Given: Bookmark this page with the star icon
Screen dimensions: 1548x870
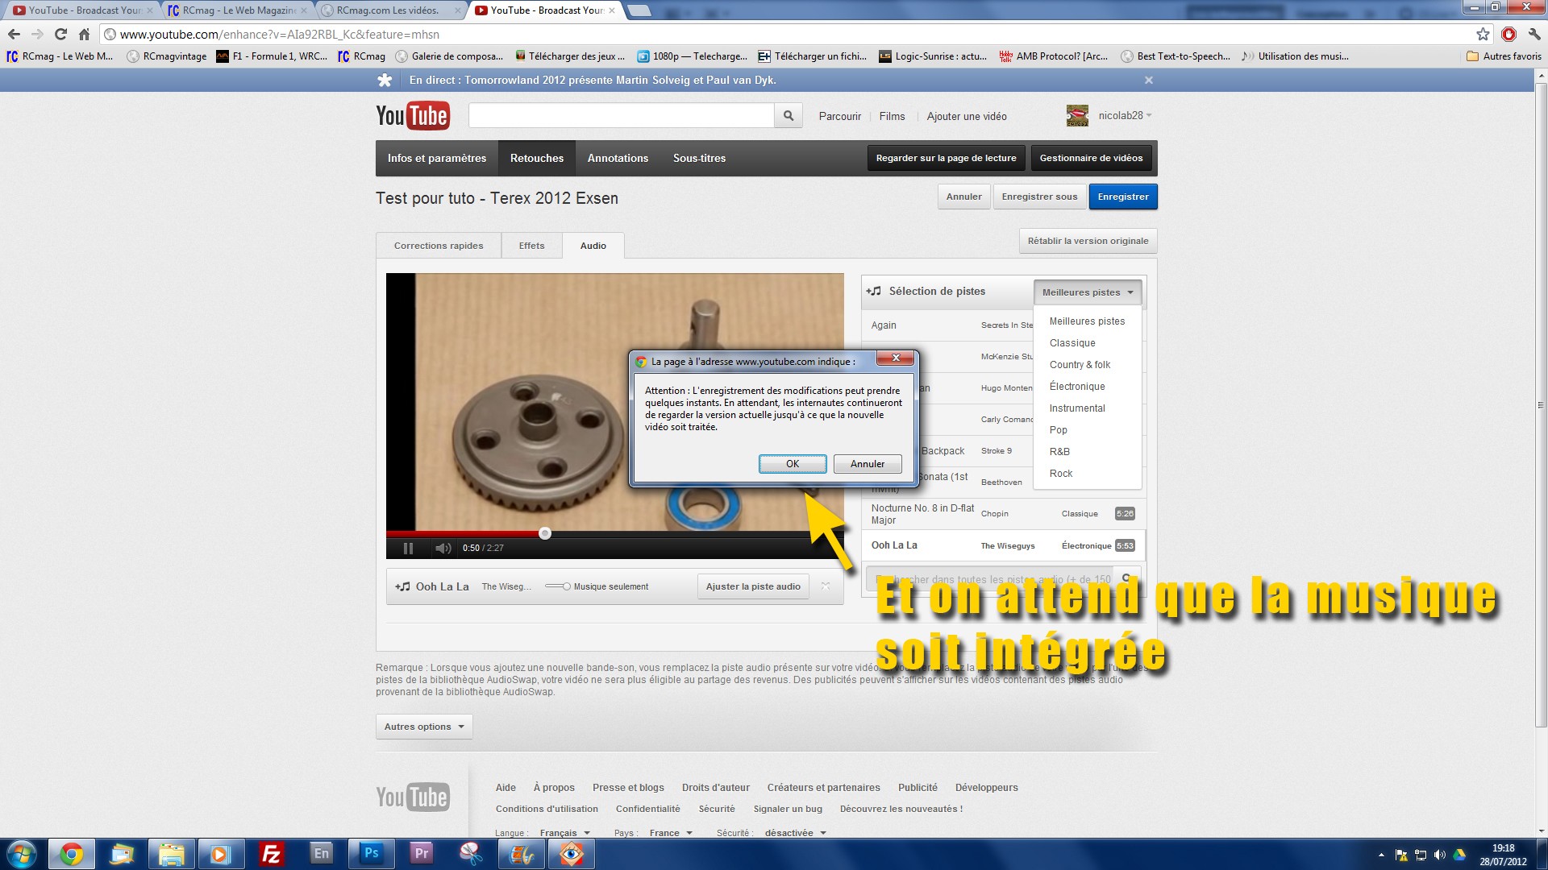Looking at the screenshot, I should coord(1483,34).
